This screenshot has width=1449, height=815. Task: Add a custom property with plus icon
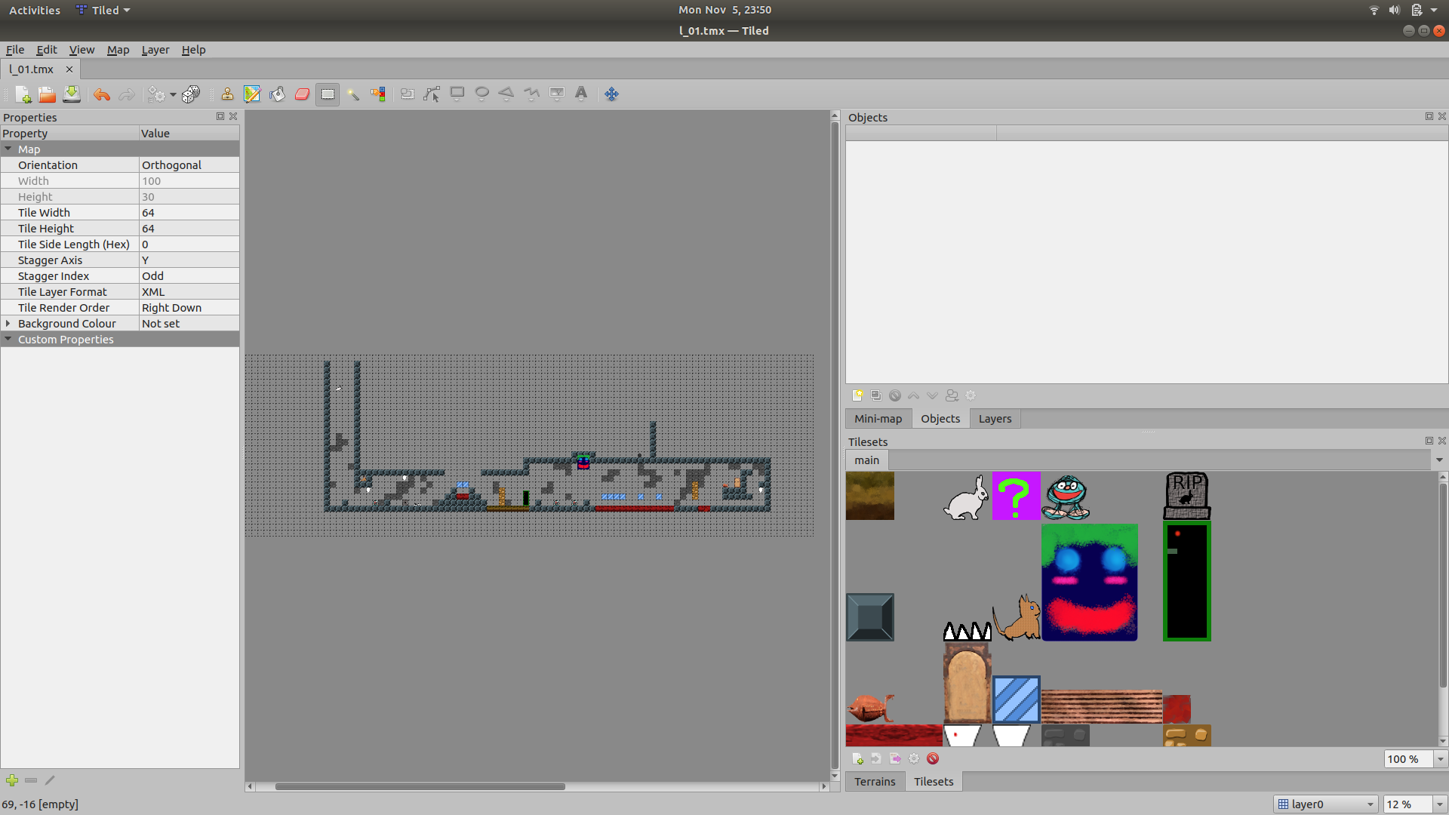coord(12,780)
